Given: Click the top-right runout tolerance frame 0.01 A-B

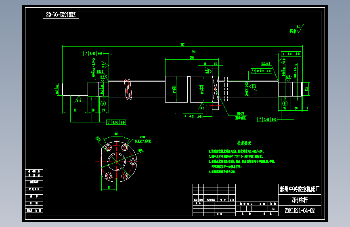Looking at the screenshot, I should coord(291,54).
